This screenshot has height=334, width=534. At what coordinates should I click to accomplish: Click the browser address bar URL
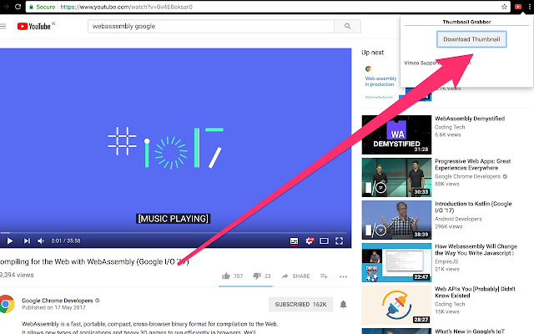[x=126, y=7]
